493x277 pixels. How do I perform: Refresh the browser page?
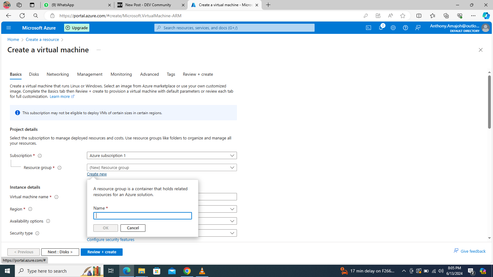click(x=22, y=16)
